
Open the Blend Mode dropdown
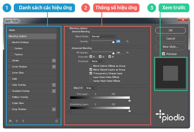coord(104,37)
